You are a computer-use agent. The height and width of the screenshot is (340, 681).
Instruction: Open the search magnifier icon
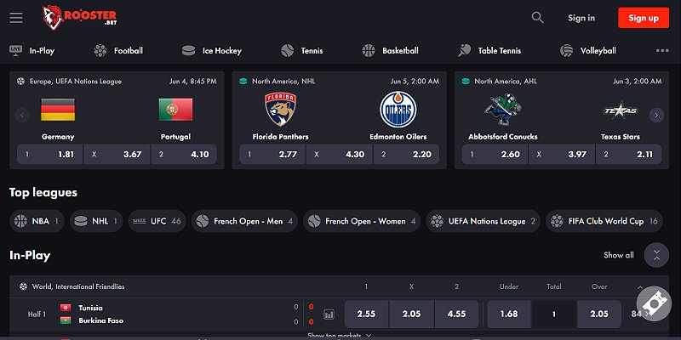coord(538,18)
